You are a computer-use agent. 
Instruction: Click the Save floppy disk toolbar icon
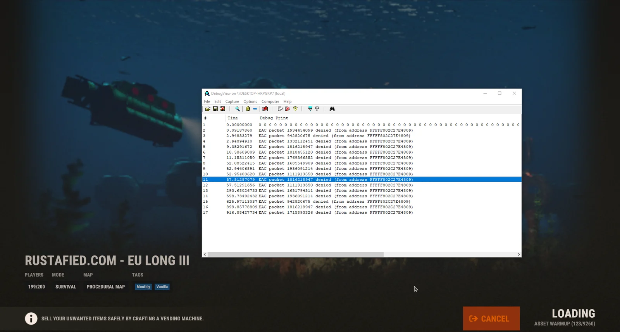coord(215,109)
